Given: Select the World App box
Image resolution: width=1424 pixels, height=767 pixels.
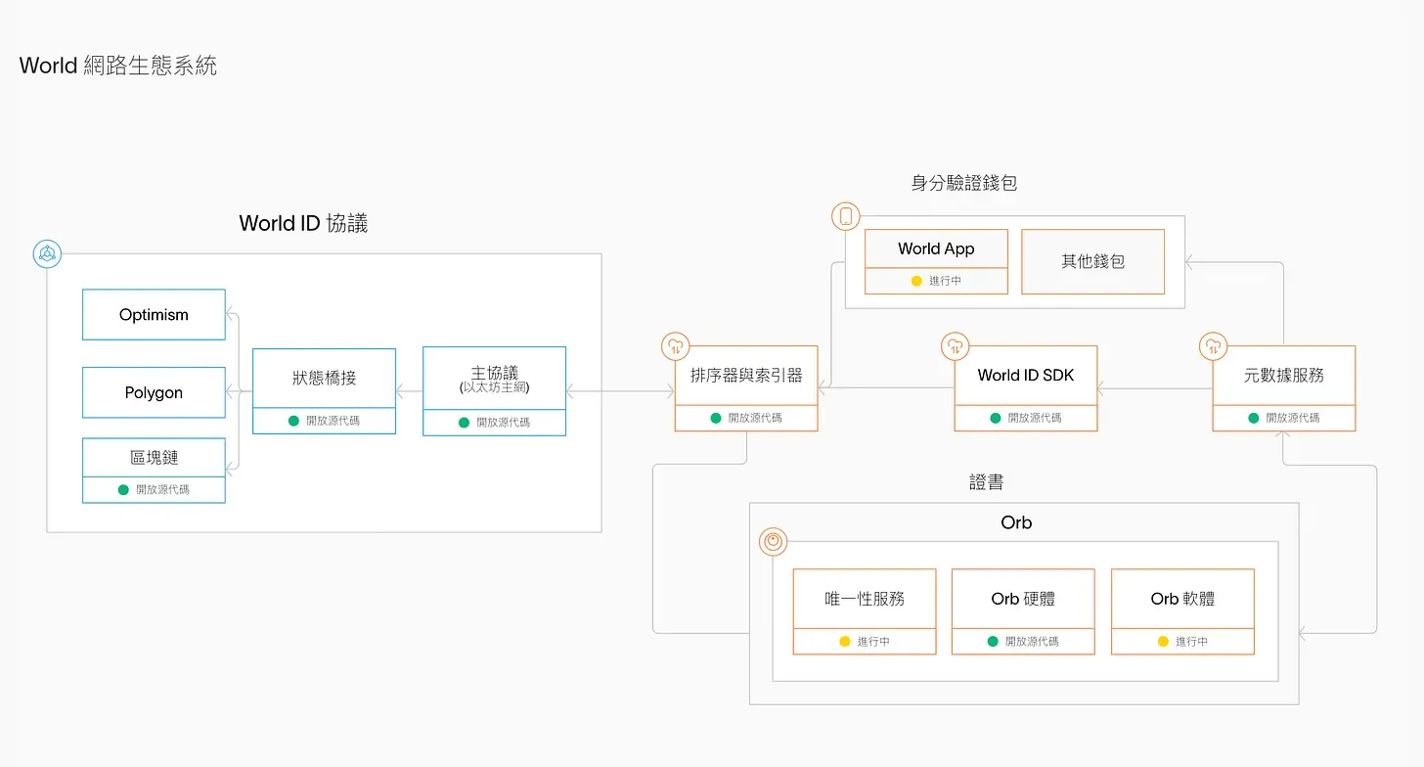Looking at the screenshot, I should click(936, 262).
